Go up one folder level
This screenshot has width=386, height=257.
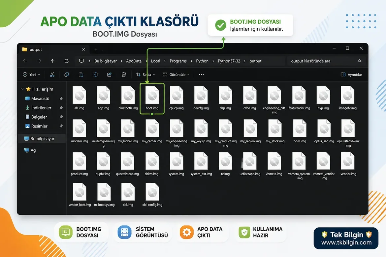(53, 61)
